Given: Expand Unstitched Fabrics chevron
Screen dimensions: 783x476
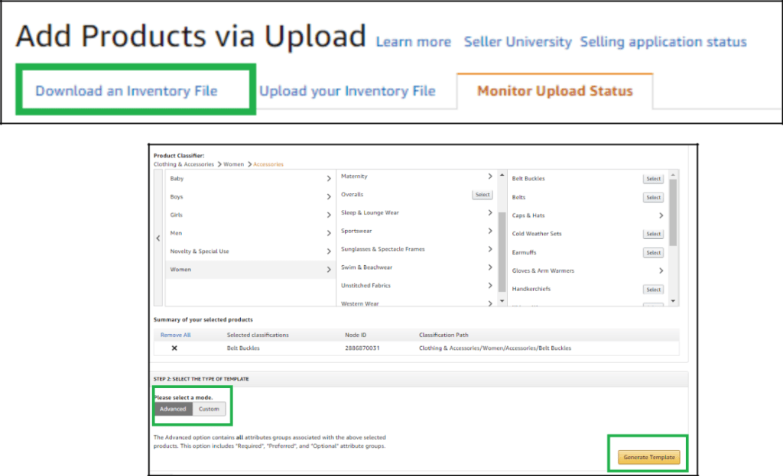Looking at the screenshot, I should (x=490, y=286).
